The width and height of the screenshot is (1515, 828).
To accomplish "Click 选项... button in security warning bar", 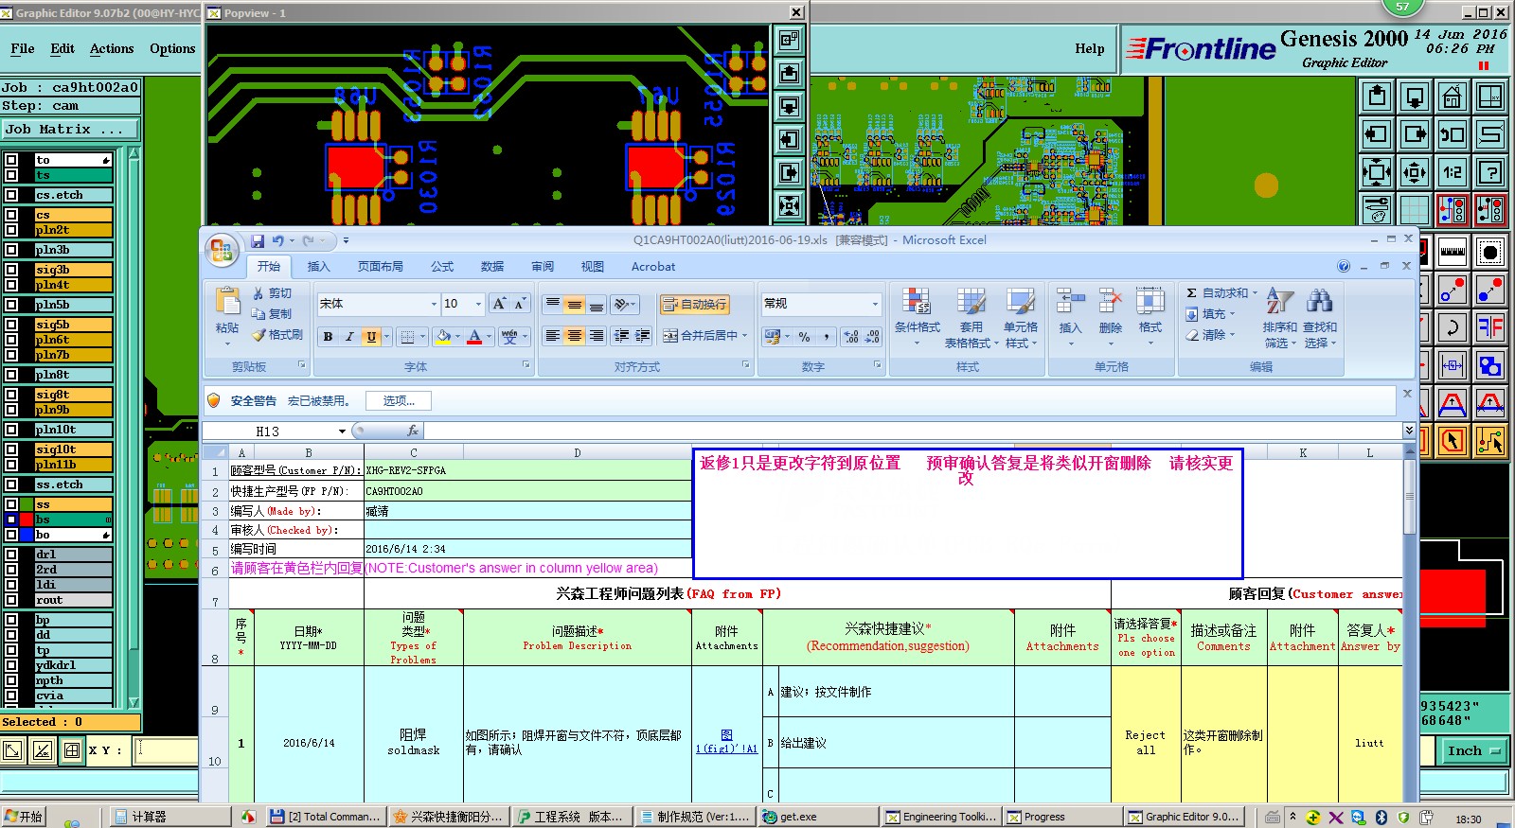I will pyautogui.click(x=399, y=401).
